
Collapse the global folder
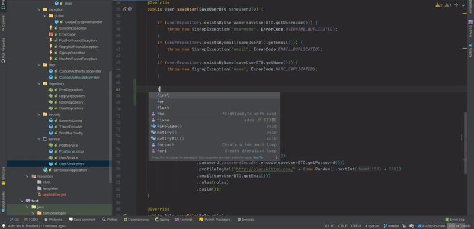(44, 16)
